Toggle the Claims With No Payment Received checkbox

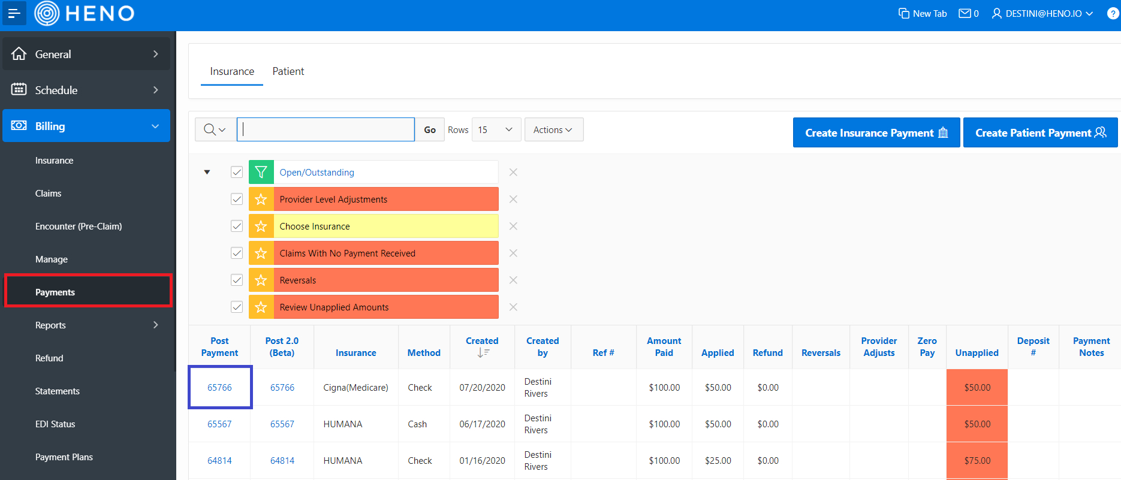pos(237,253)
